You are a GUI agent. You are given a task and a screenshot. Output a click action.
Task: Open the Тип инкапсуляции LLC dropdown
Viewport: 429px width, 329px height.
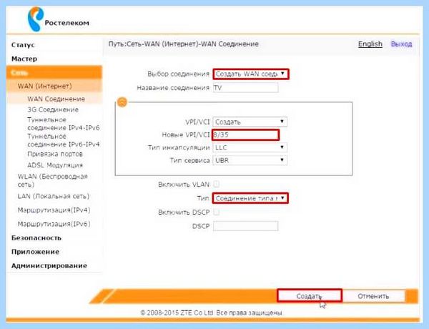[250, 147]
